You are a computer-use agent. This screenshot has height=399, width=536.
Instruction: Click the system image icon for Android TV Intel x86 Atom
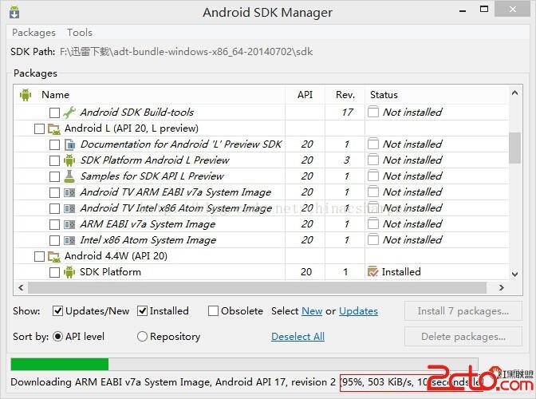(69, 208)
